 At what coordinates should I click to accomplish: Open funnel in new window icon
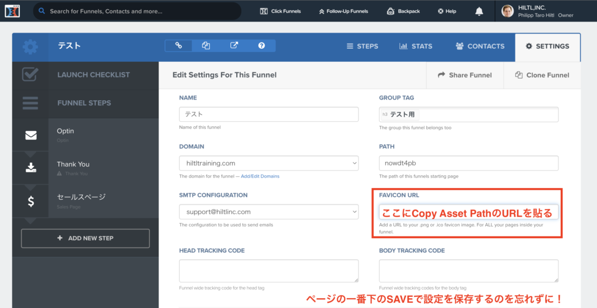234,45
